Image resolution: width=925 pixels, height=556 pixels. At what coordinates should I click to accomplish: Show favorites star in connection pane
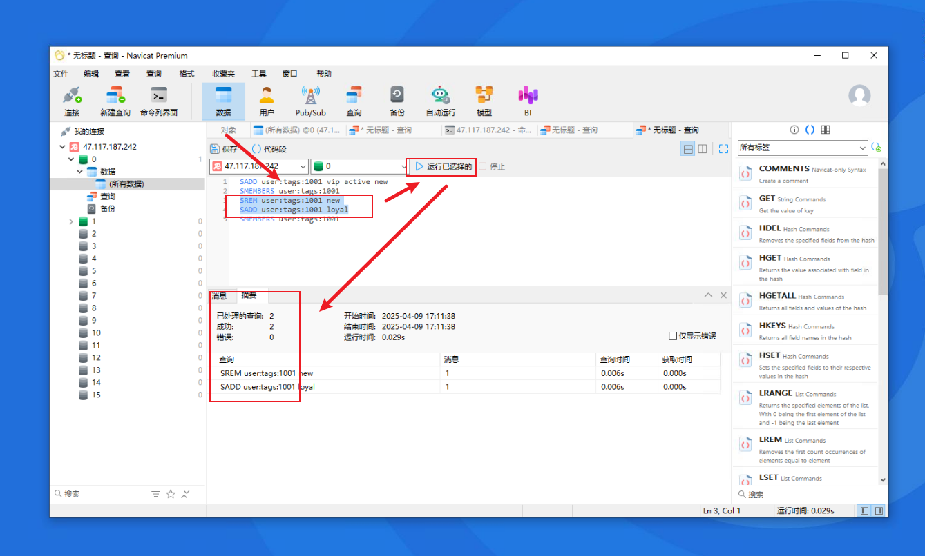tap(171, 494)
